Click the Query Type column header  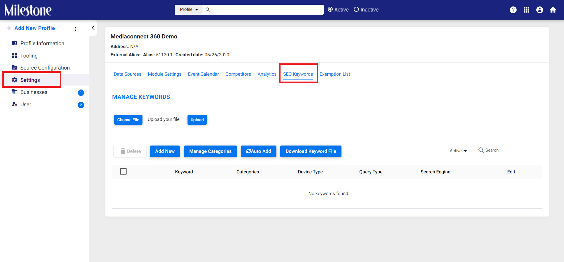pos(371,172)
